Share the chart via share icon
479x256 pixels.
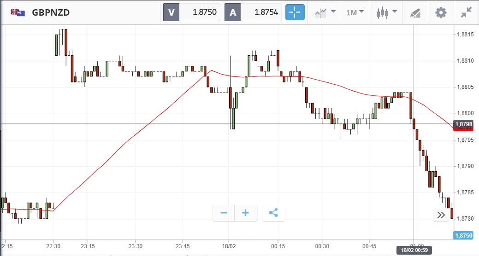click(x=273, y=213)
